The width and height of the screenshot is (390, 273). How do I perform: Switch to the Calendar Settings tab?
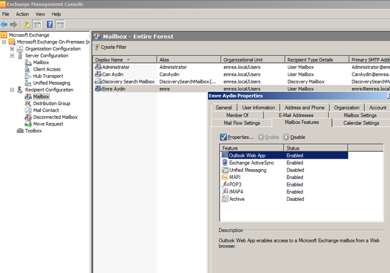tap(361, 123)
